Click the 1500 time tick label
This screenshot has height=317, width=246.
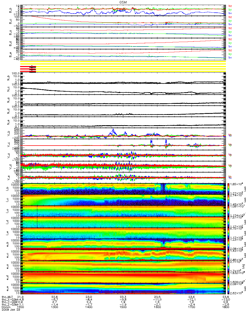123,307
